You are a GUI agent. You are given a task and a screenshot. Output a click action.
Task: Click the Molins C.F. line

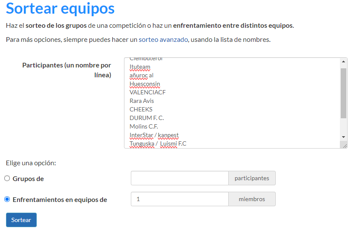point(145,126)
